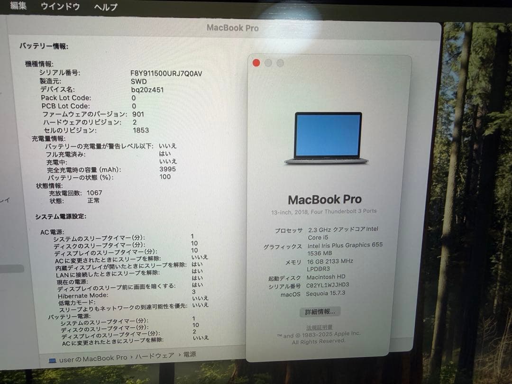The height and width of the screenshot is (384, 512).
Task: Click the MacBook Pro laptop image
Action: 328,136
